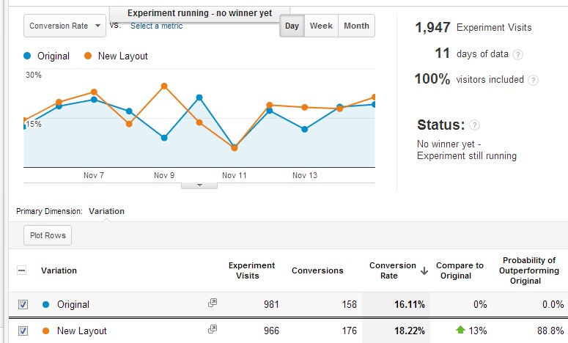The image size is (568, 343).
Task: Click the 88.8% probability cell
Action: click(550, 331)
